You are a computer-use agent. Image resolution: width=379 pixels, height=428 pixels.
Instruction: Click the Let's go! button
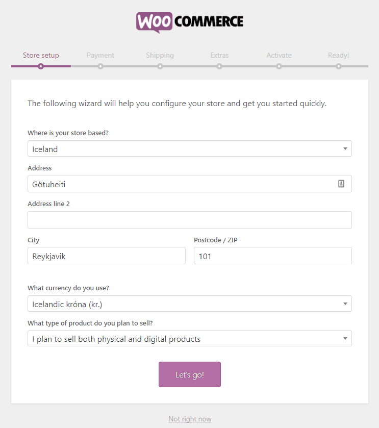pos(189,374)
